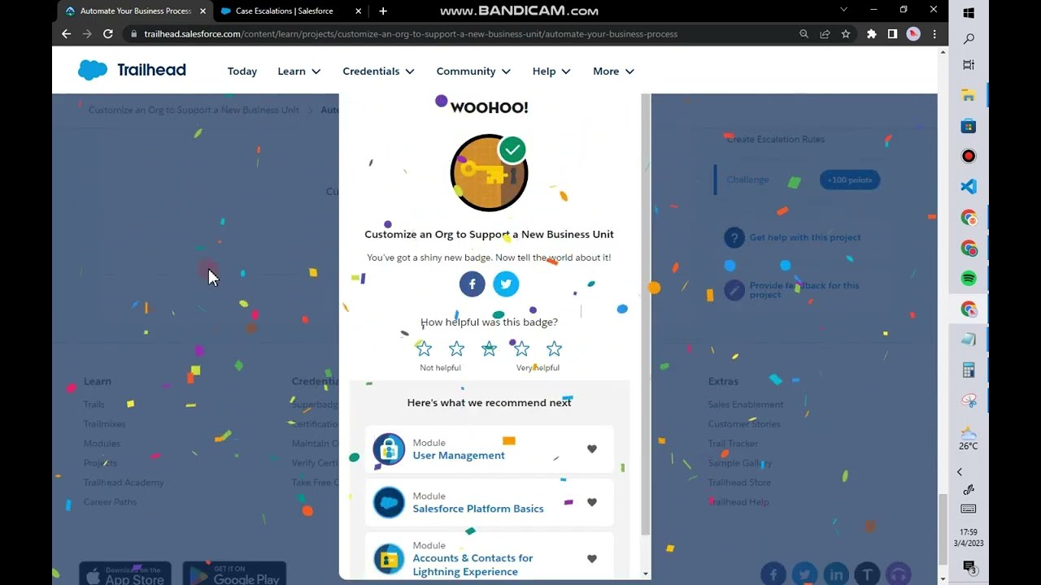Rate badge five stars, Very helpful
The width and height of the screenshot is (1041, 585).
point(554,349)
